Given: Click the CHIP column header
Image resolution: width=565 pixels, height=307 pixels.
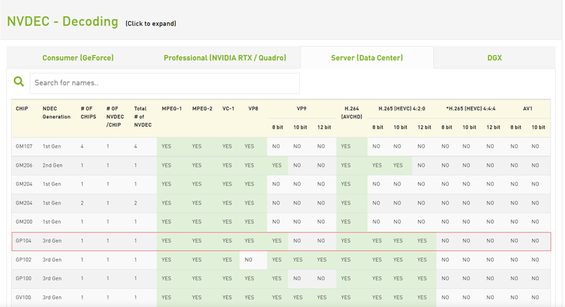Looking at the screenshot, I should [22, 108].
